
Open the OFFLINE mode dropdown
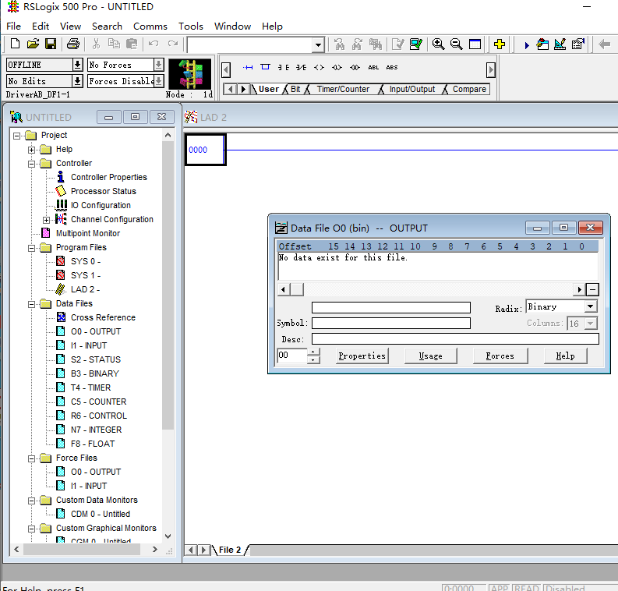(77, 65)
